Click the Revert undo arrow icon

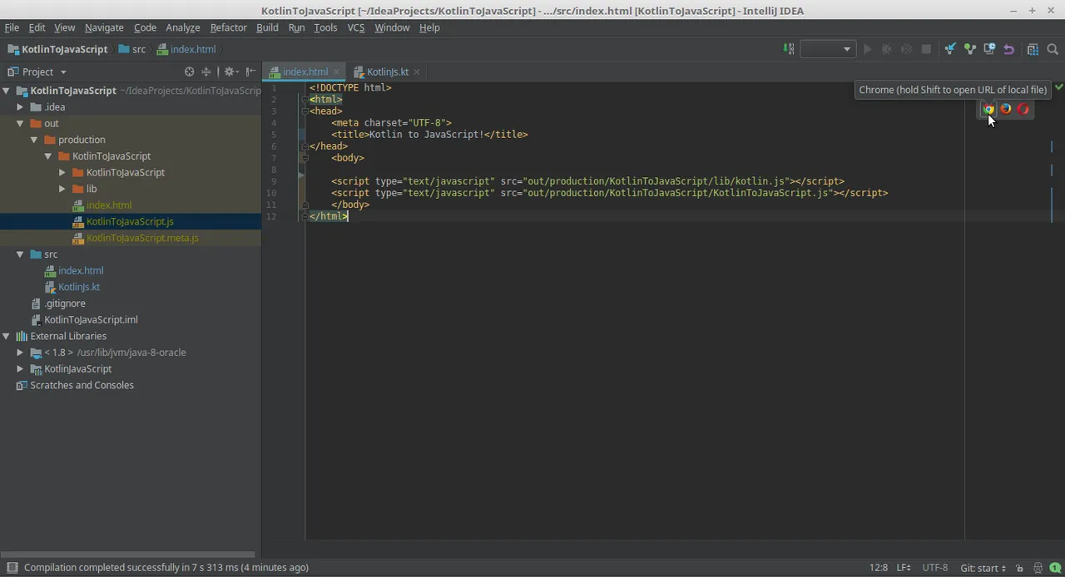[1008, 49]
